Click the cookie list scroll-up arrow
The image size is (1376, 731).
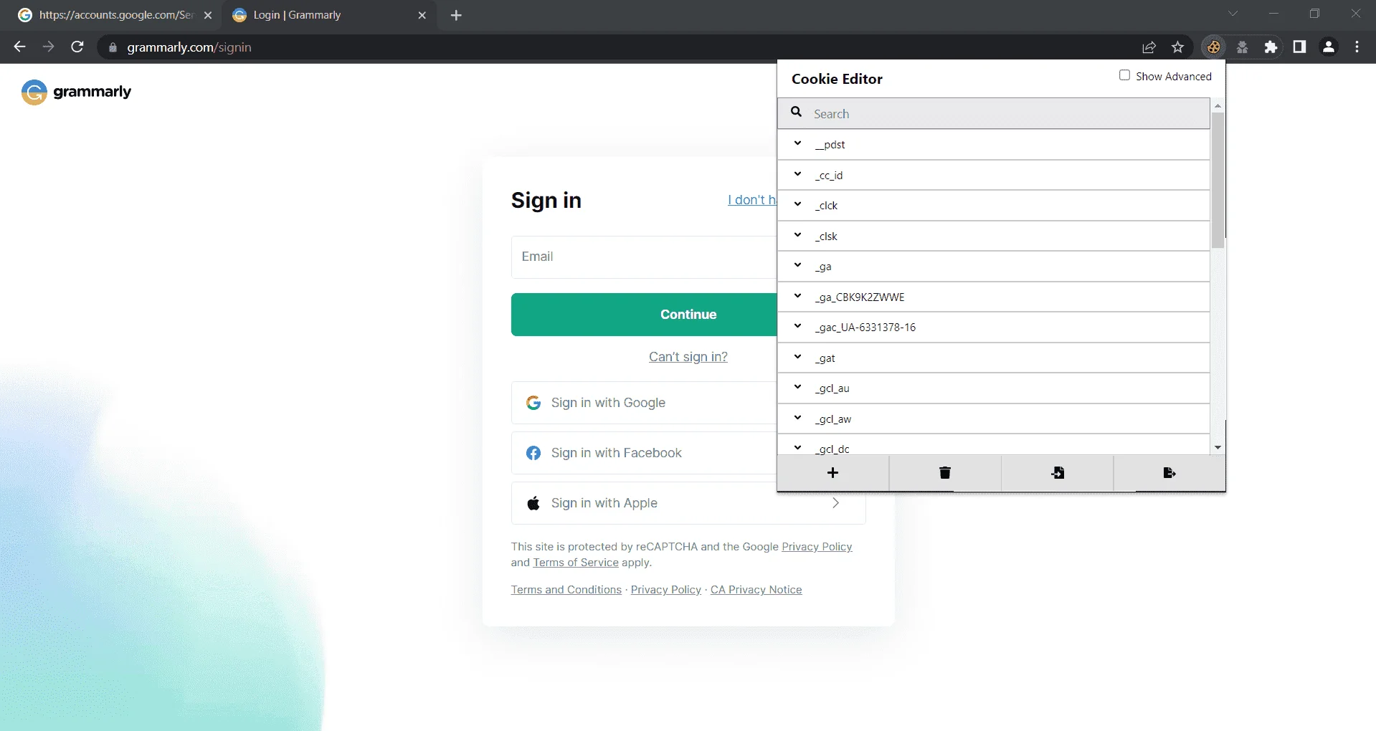click(1218, 105)
